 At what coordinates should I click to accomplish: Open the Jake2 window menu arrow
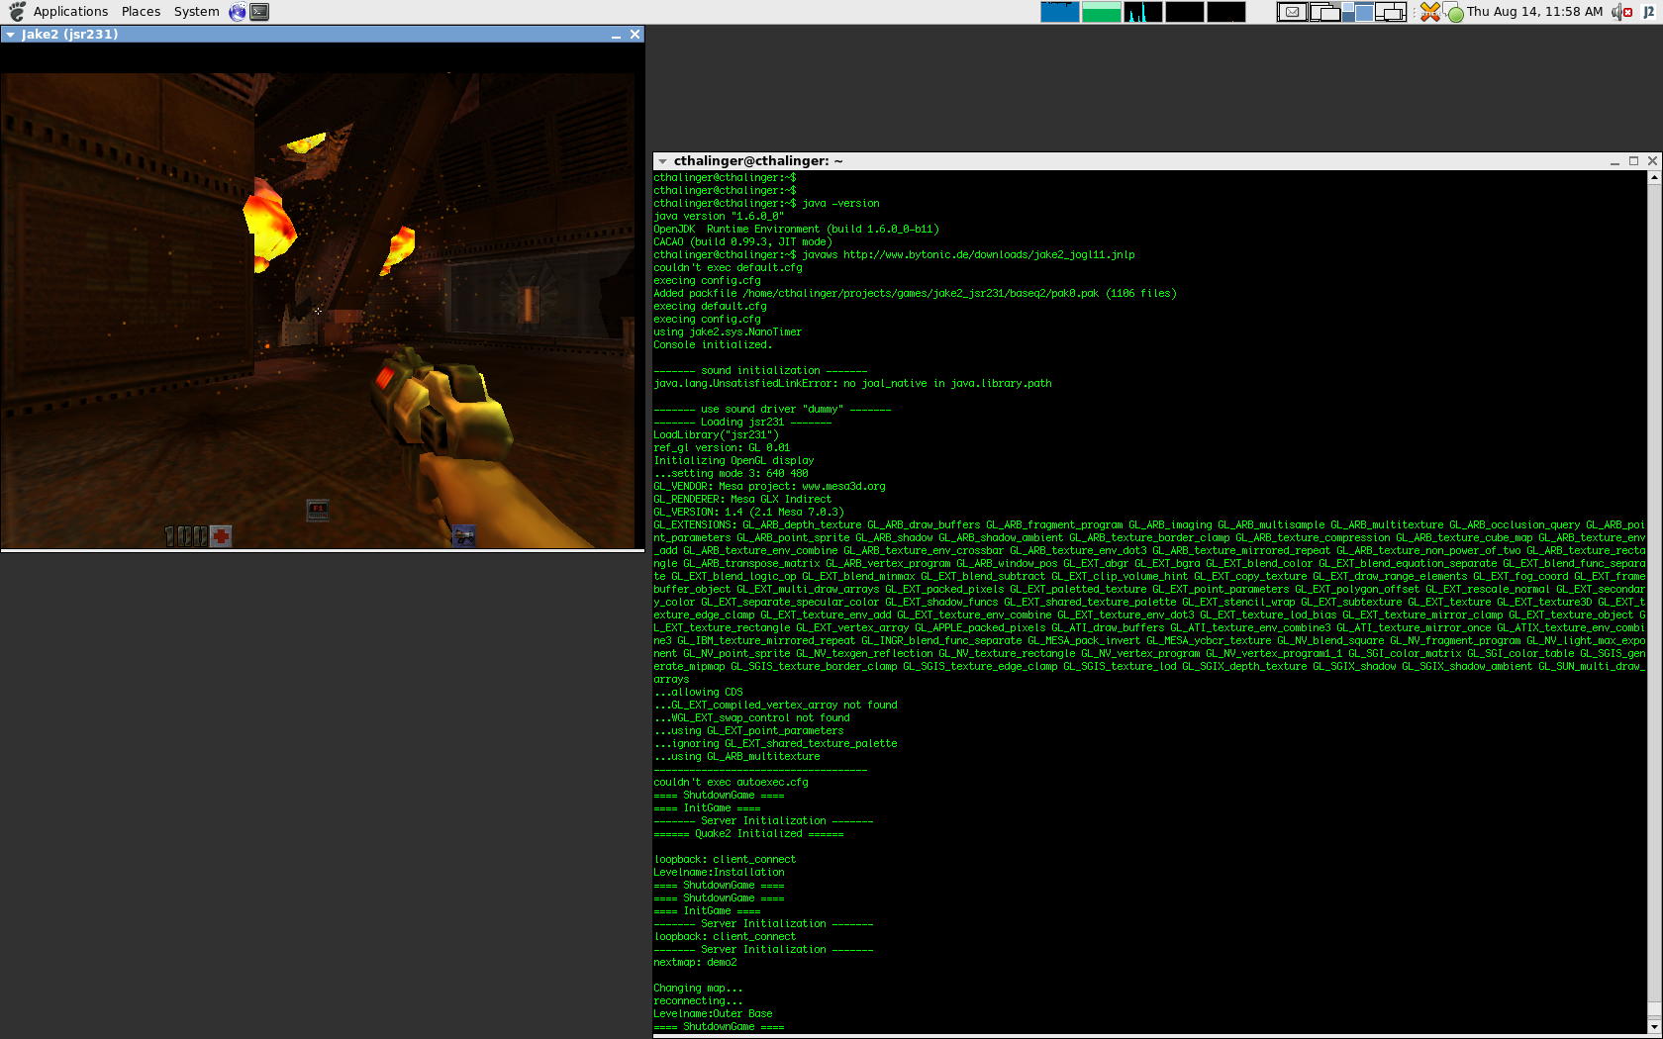pos(10,35)
